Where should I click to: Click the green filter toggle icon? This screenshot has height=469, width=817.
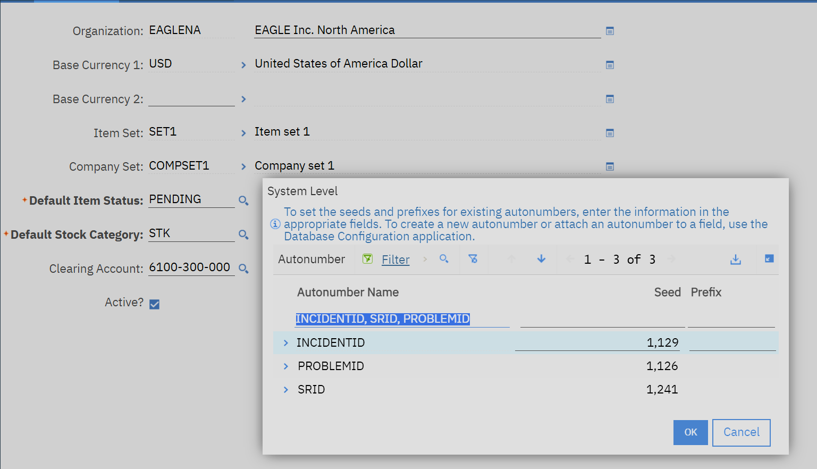[x=367, y=259]
